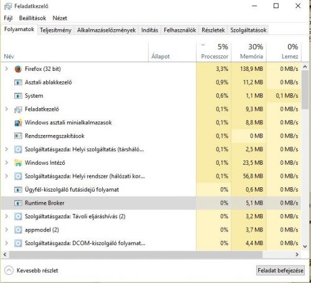Click the vertical scrollbar down arrow
Image resolution: width=311 pixels, height=283 pixels.
[305, 246]
